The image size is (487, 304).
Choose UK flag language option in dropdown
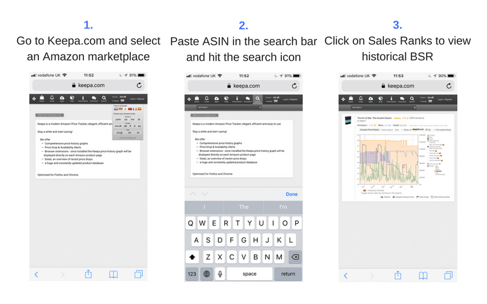point(116,109)
